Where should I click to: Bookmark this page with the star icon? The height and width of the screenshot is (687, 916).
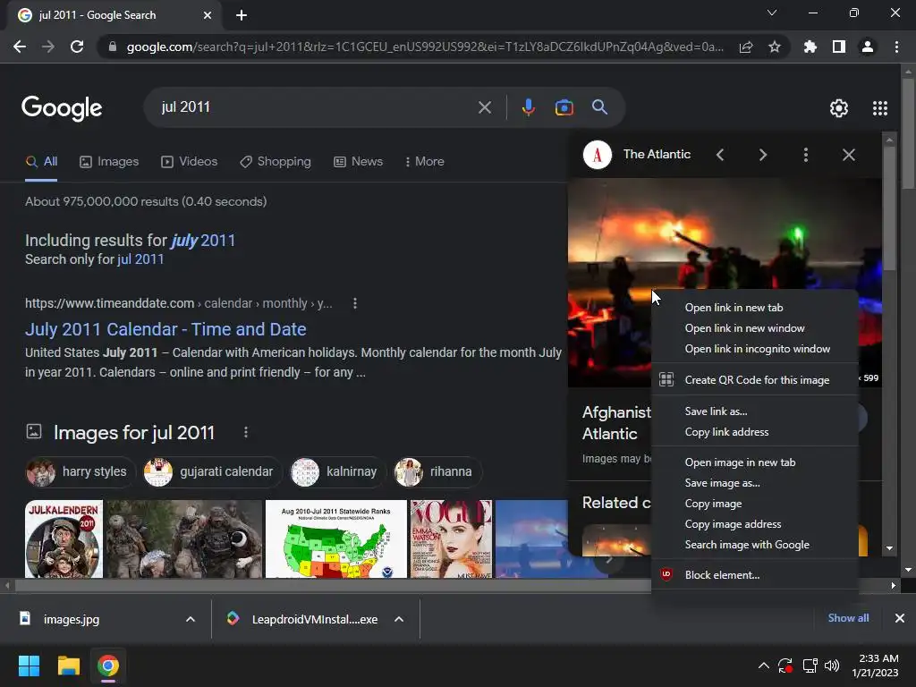[x=775, y=47]
